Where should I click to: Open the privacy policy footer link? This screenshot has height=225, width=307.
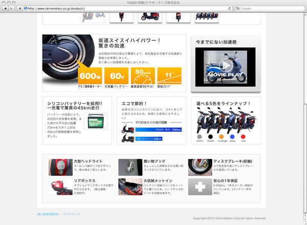pos(48,214)
